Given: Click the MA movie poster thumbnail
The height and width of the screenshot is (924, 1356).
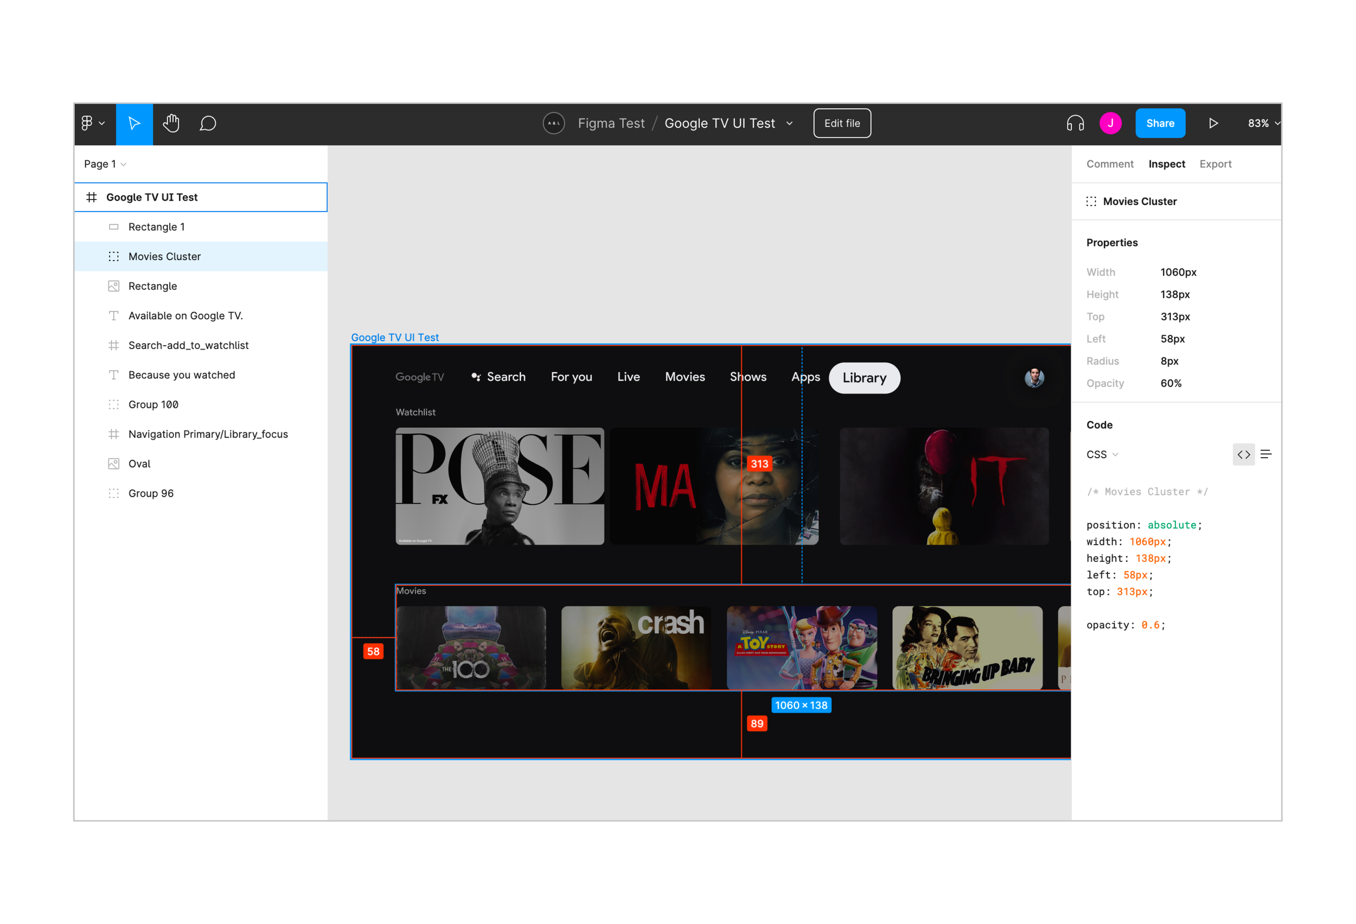Looking at the screenshot, I should pos(714,486).
